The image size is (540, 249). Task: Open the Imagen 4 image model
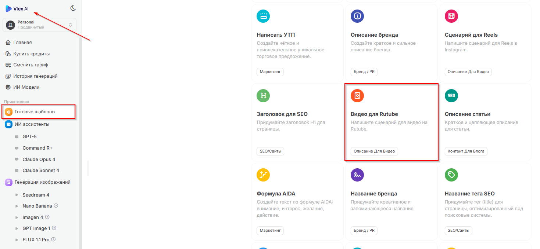tap(33, 217)
